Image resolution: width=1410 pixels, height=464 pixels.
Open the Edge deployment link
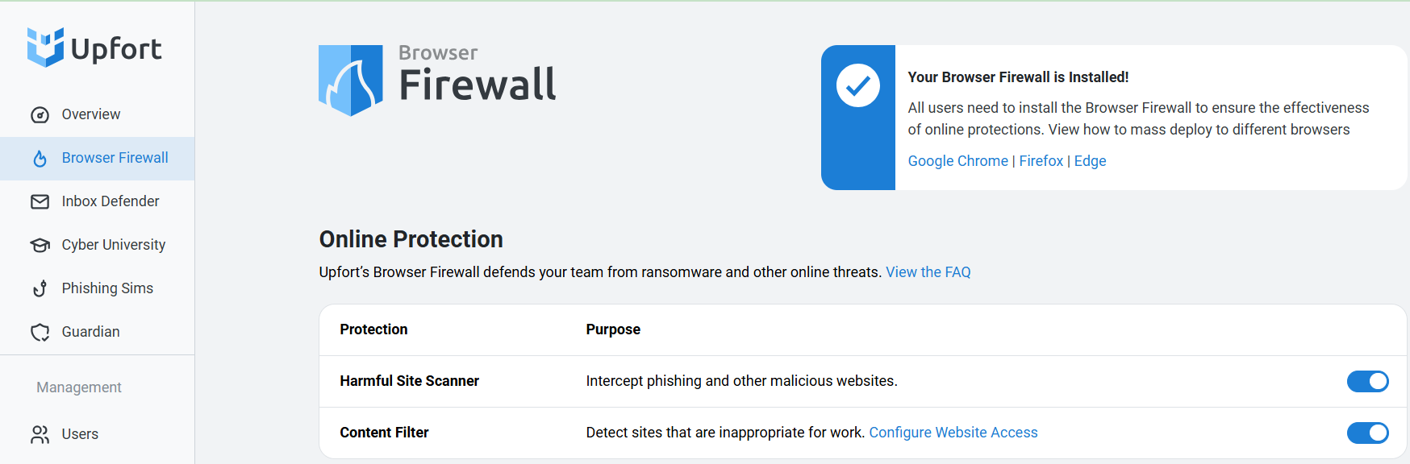point(1090,161)
